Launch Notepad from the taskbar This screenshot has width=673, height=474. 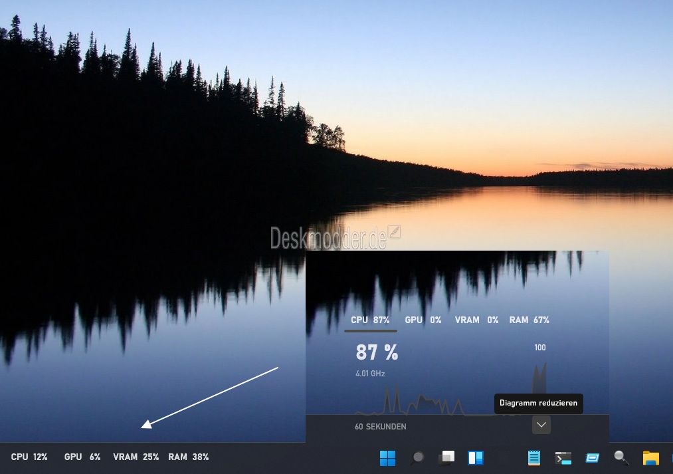pos(534,457)
